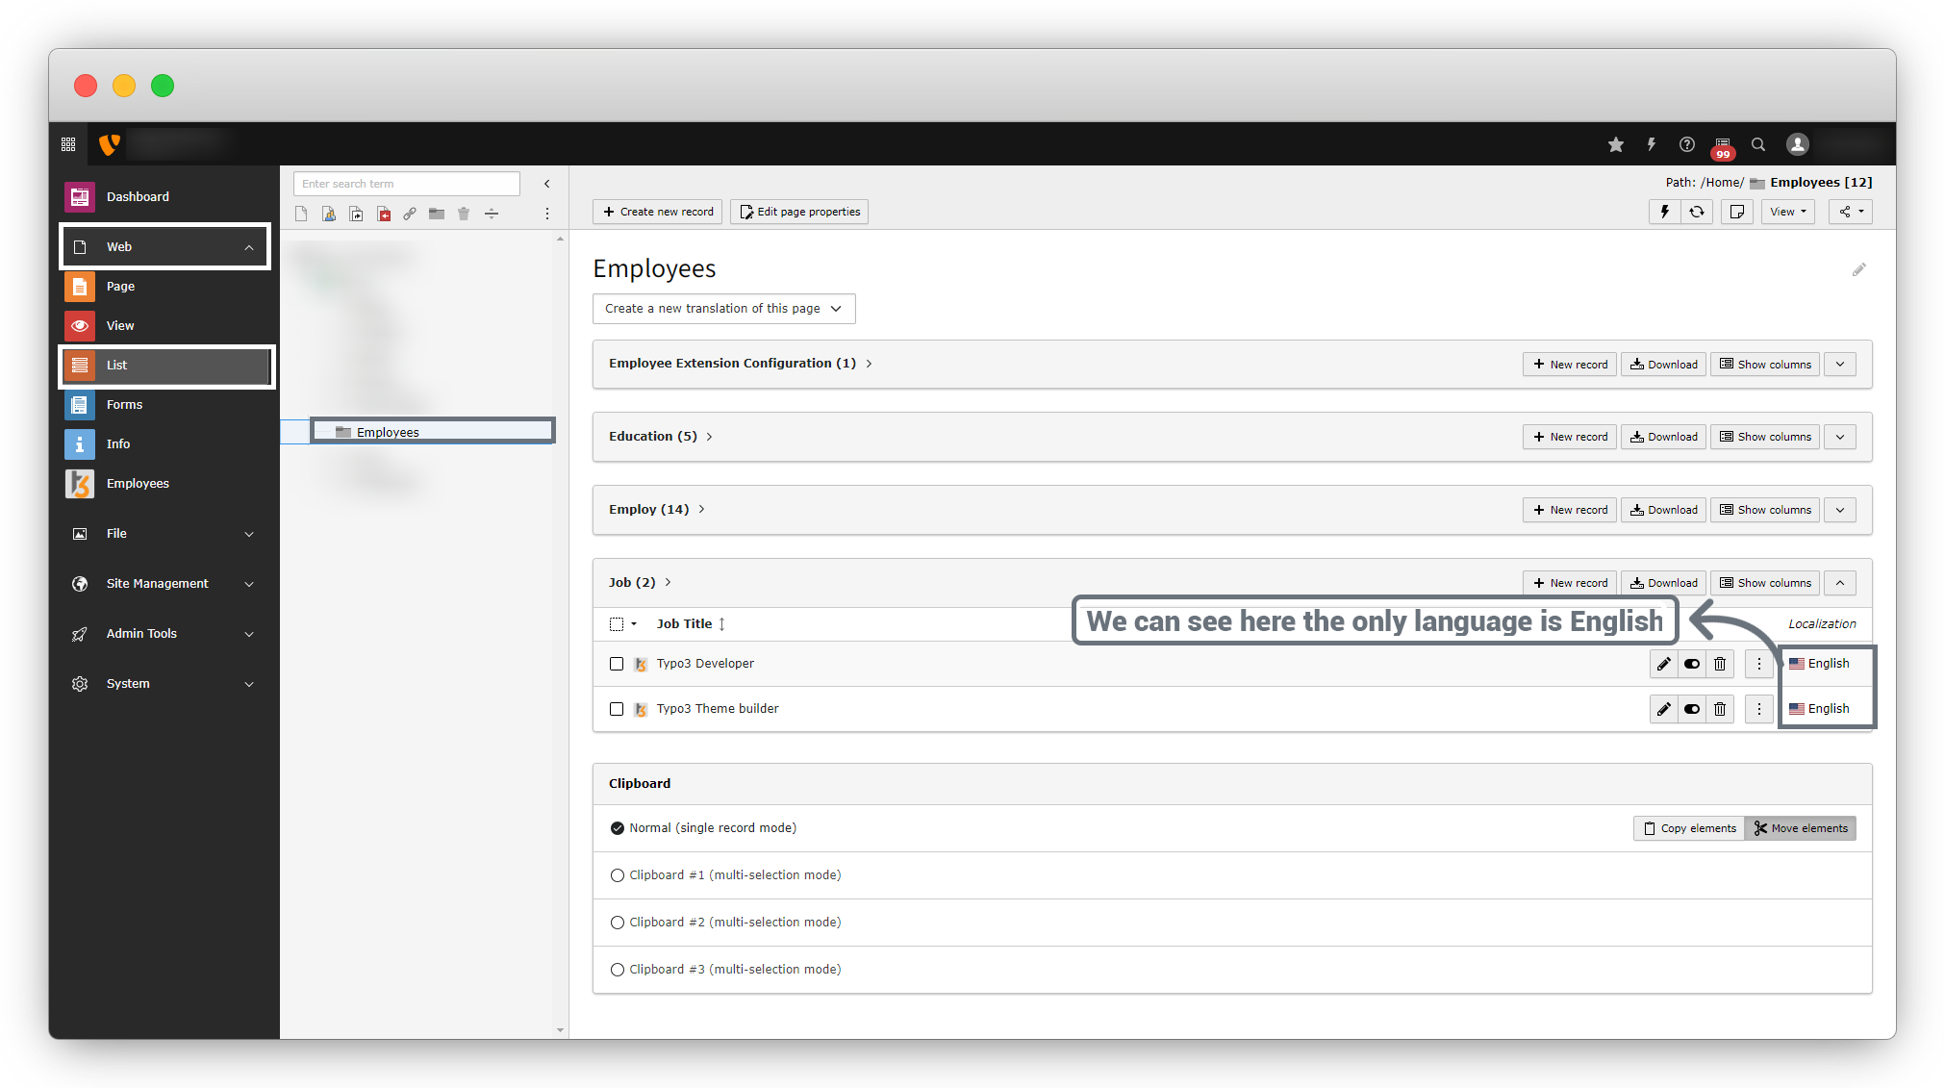Select Employees folder in page tree
The width and height of the screenshot is (1945, 1088).
[x=388, y=432]
